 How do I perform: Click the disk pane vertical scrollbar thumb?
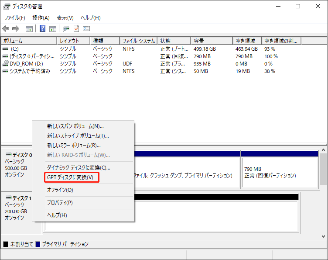pos(323,169)
